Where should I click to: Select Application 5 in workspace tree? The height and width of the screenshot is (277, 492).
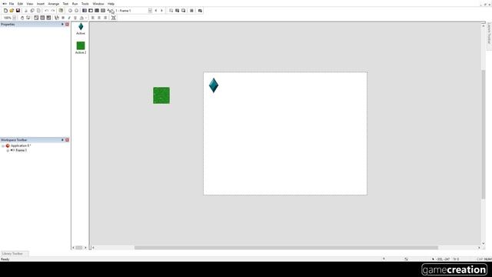[21, 145]
